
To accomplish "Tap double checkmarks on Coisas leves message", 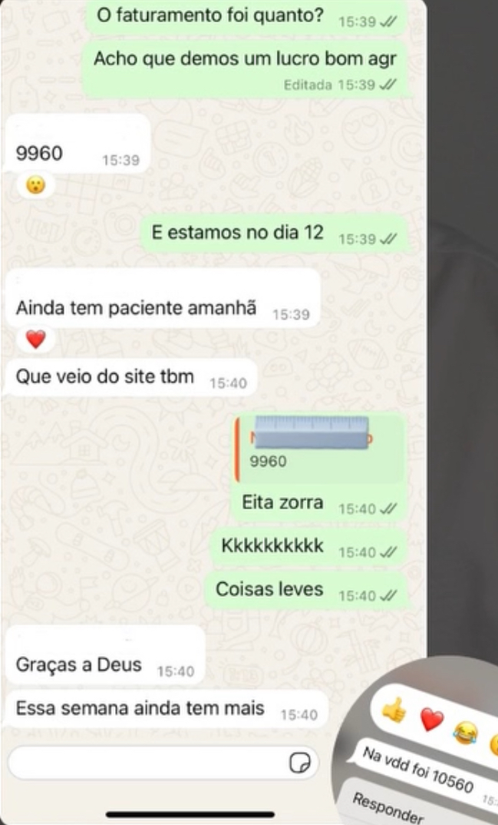I will click(x=388, y=595).
